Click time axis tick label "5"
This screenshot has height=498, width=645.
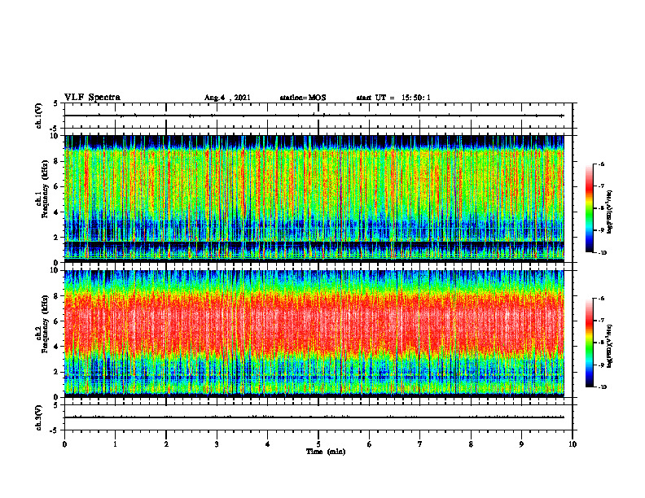click(318, 444)
